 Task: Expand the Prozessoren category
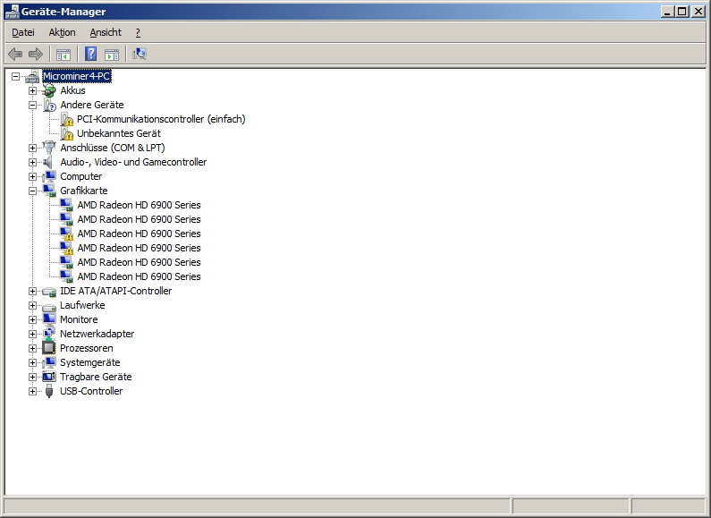[x=33, y=348]
